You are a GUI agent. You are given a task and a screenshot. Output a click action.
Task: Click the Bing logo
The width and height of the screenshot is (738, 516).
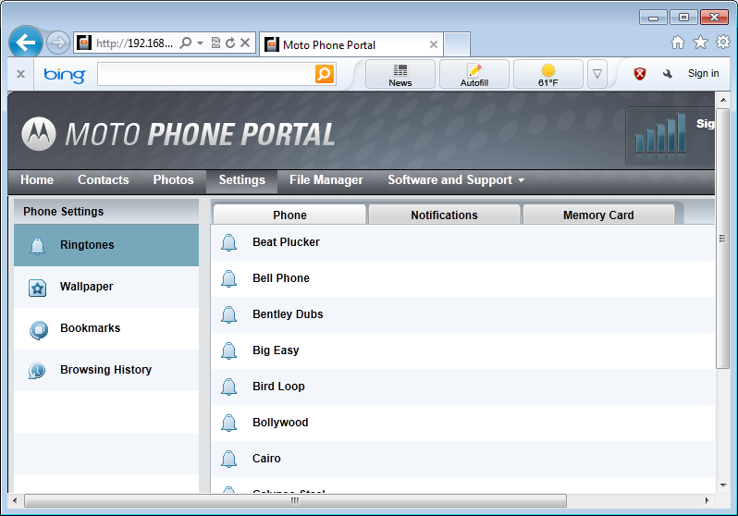(65, 74)
